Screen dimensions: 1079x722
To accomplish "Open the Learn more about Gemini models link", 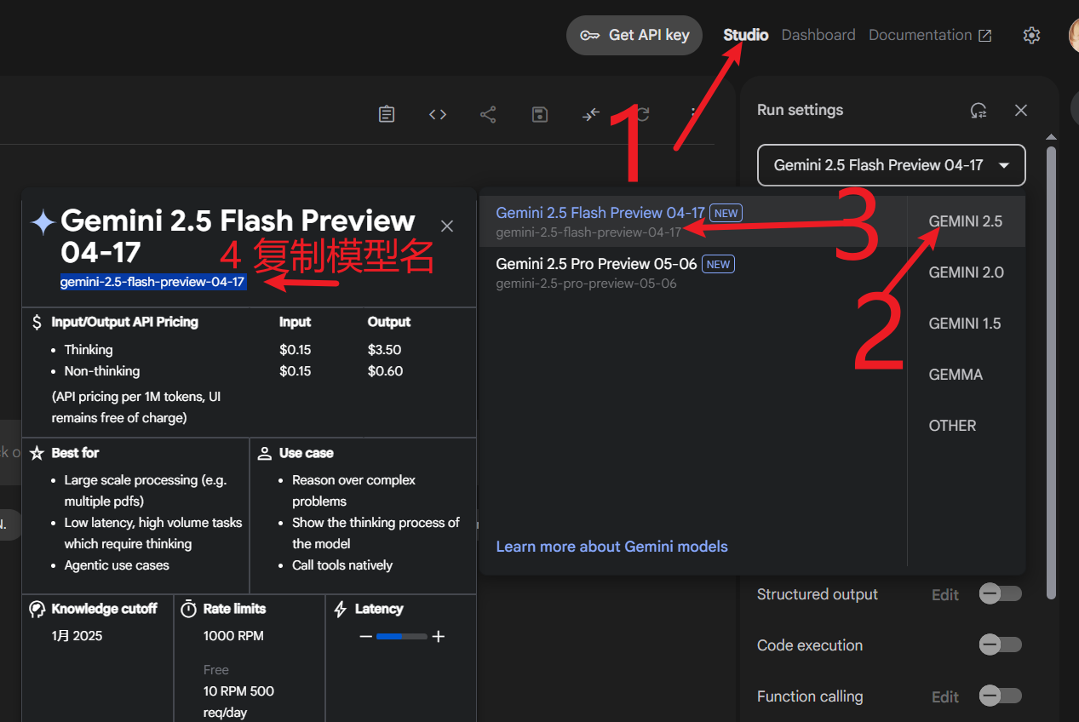I will tap(612, 547).
